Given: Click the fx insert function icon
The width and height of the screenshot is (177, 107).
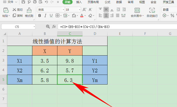Looking at the screenshot, I should 54,27.
